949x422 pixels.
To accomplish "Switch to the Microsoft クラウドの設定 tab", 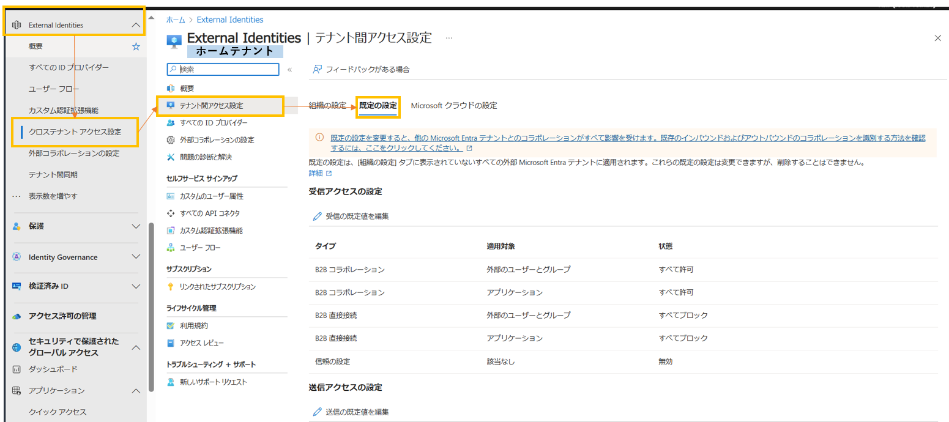I will coord(454,105).
